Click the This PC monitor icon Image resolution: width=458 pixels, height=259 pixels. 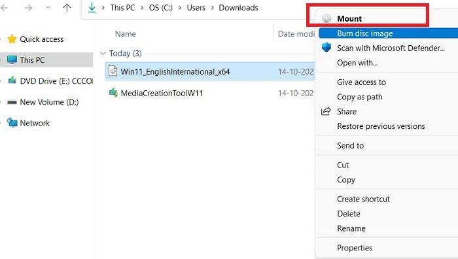pyautogui.click(x=12, y=60)
